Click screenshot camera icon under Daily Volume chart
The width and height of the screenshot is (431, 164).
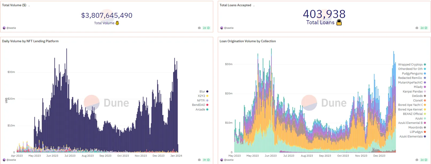pos(199,160)
